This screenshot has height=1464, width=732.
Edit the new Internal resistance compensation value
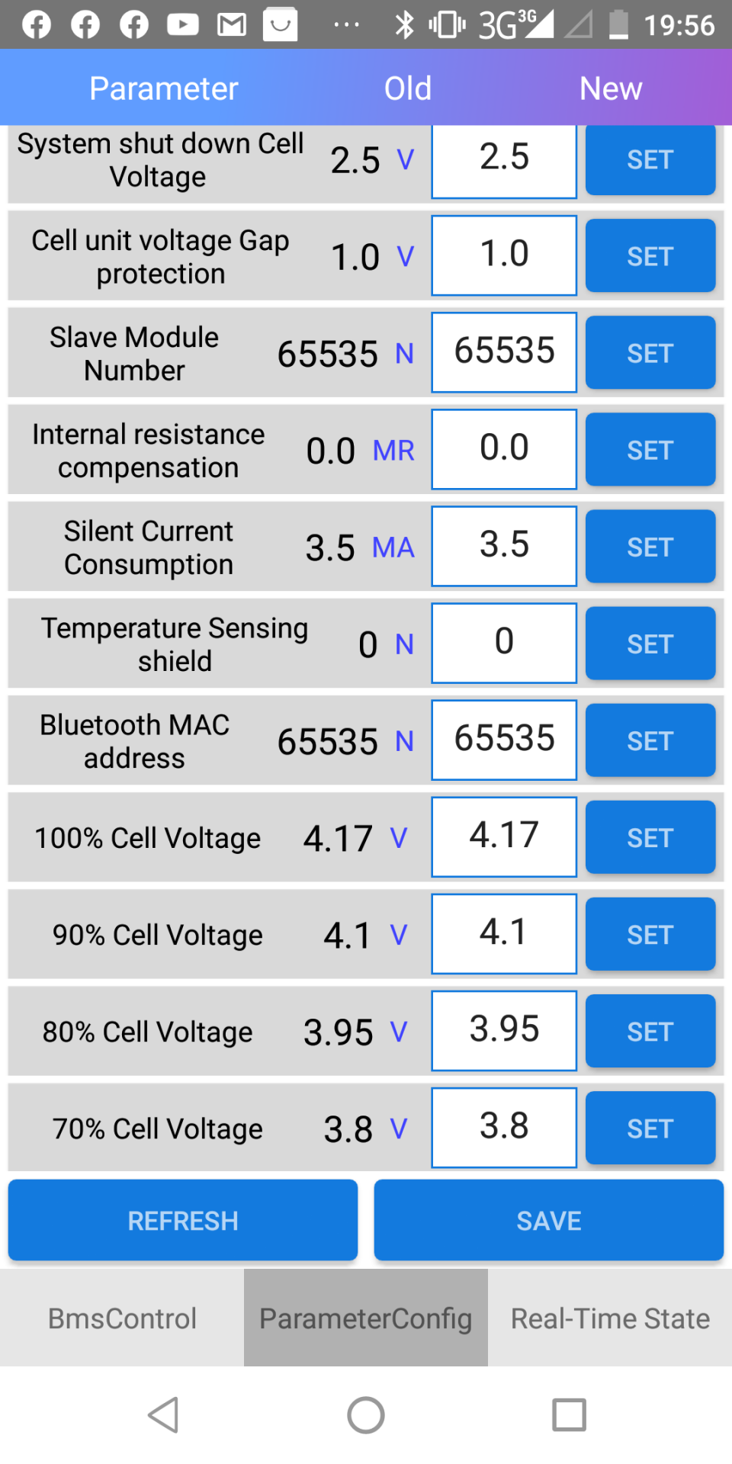tap(504, 449)
